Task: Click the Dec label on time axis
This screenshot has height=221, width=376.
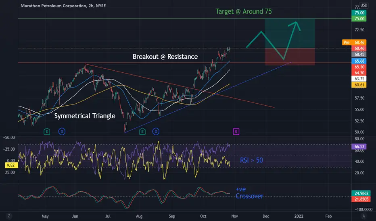Action: pyautogui.click(x=266, y=216)
